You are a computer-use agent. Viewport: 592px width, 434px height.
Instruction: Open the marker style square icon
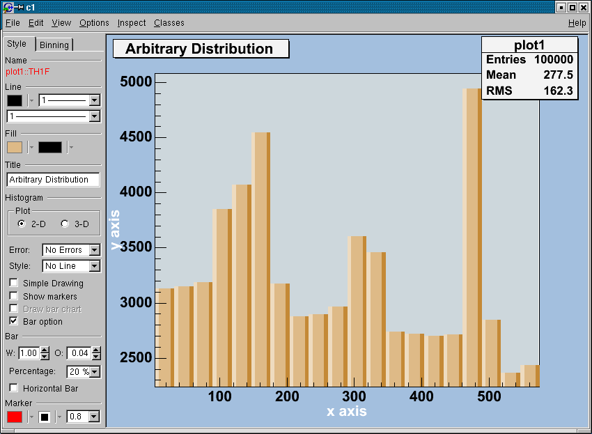tap(45, 417)
